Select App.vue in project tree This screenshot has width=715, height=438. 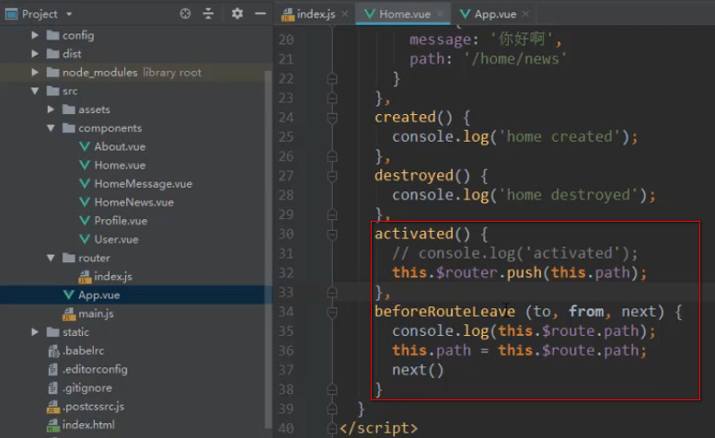coord(99,294)
